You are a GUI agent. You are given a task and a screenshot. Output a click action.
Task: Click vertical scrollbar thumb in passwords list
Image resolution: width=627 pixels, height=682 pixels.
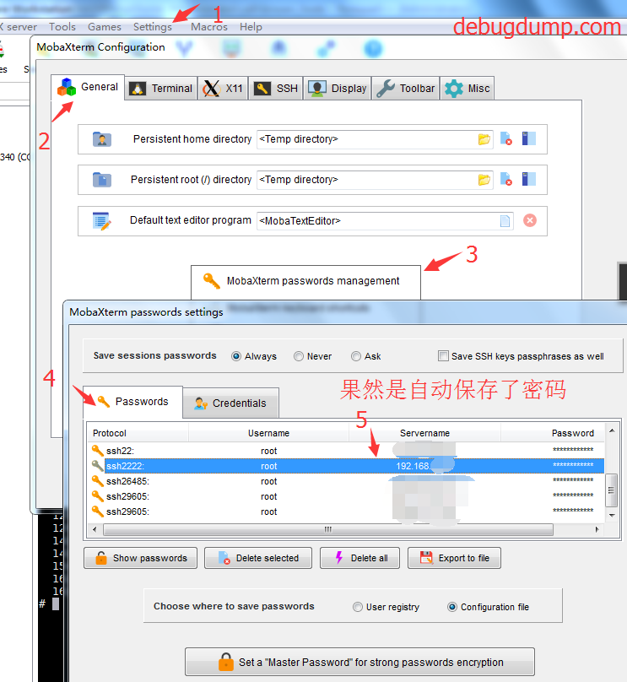click(x=611, y=490)
